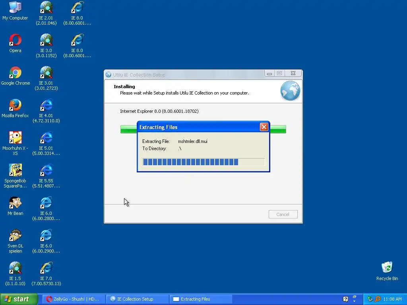Viewport: 407px width, 305px height.
Task: Select the IE 2.01 (2.01.046) shortcut
Action: (46, 14)
